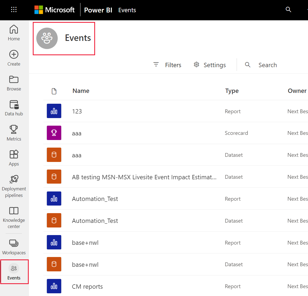This screenshot has width=308, height=296.
Task: Open Deployment pipelines
Action: pos(14,186)
